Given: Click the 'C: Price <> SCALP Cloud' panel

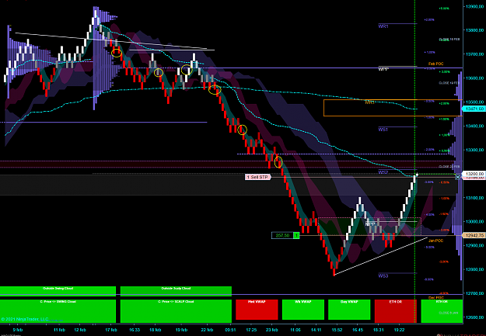Looking at the screenshot, I should click(x=176, y=311).
